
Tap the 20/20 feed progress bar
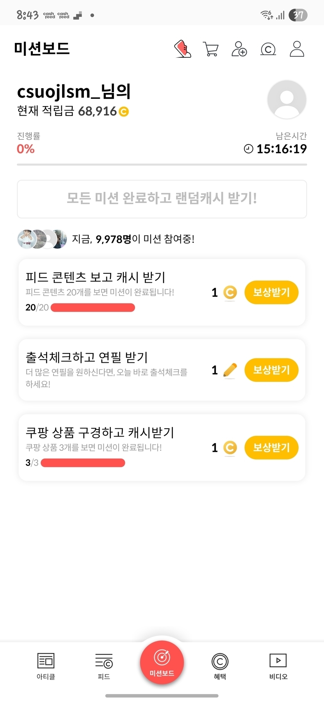(93, 308)
